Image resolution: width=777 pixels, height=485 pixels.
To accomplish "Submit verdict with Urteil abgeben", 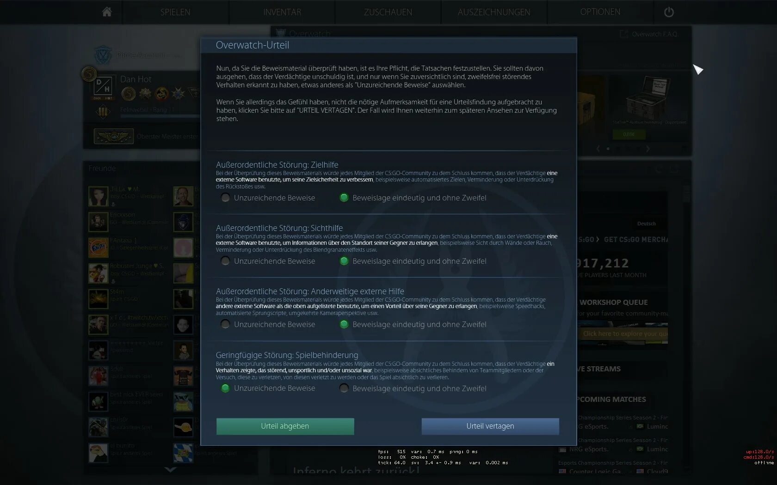I will 285,426.
